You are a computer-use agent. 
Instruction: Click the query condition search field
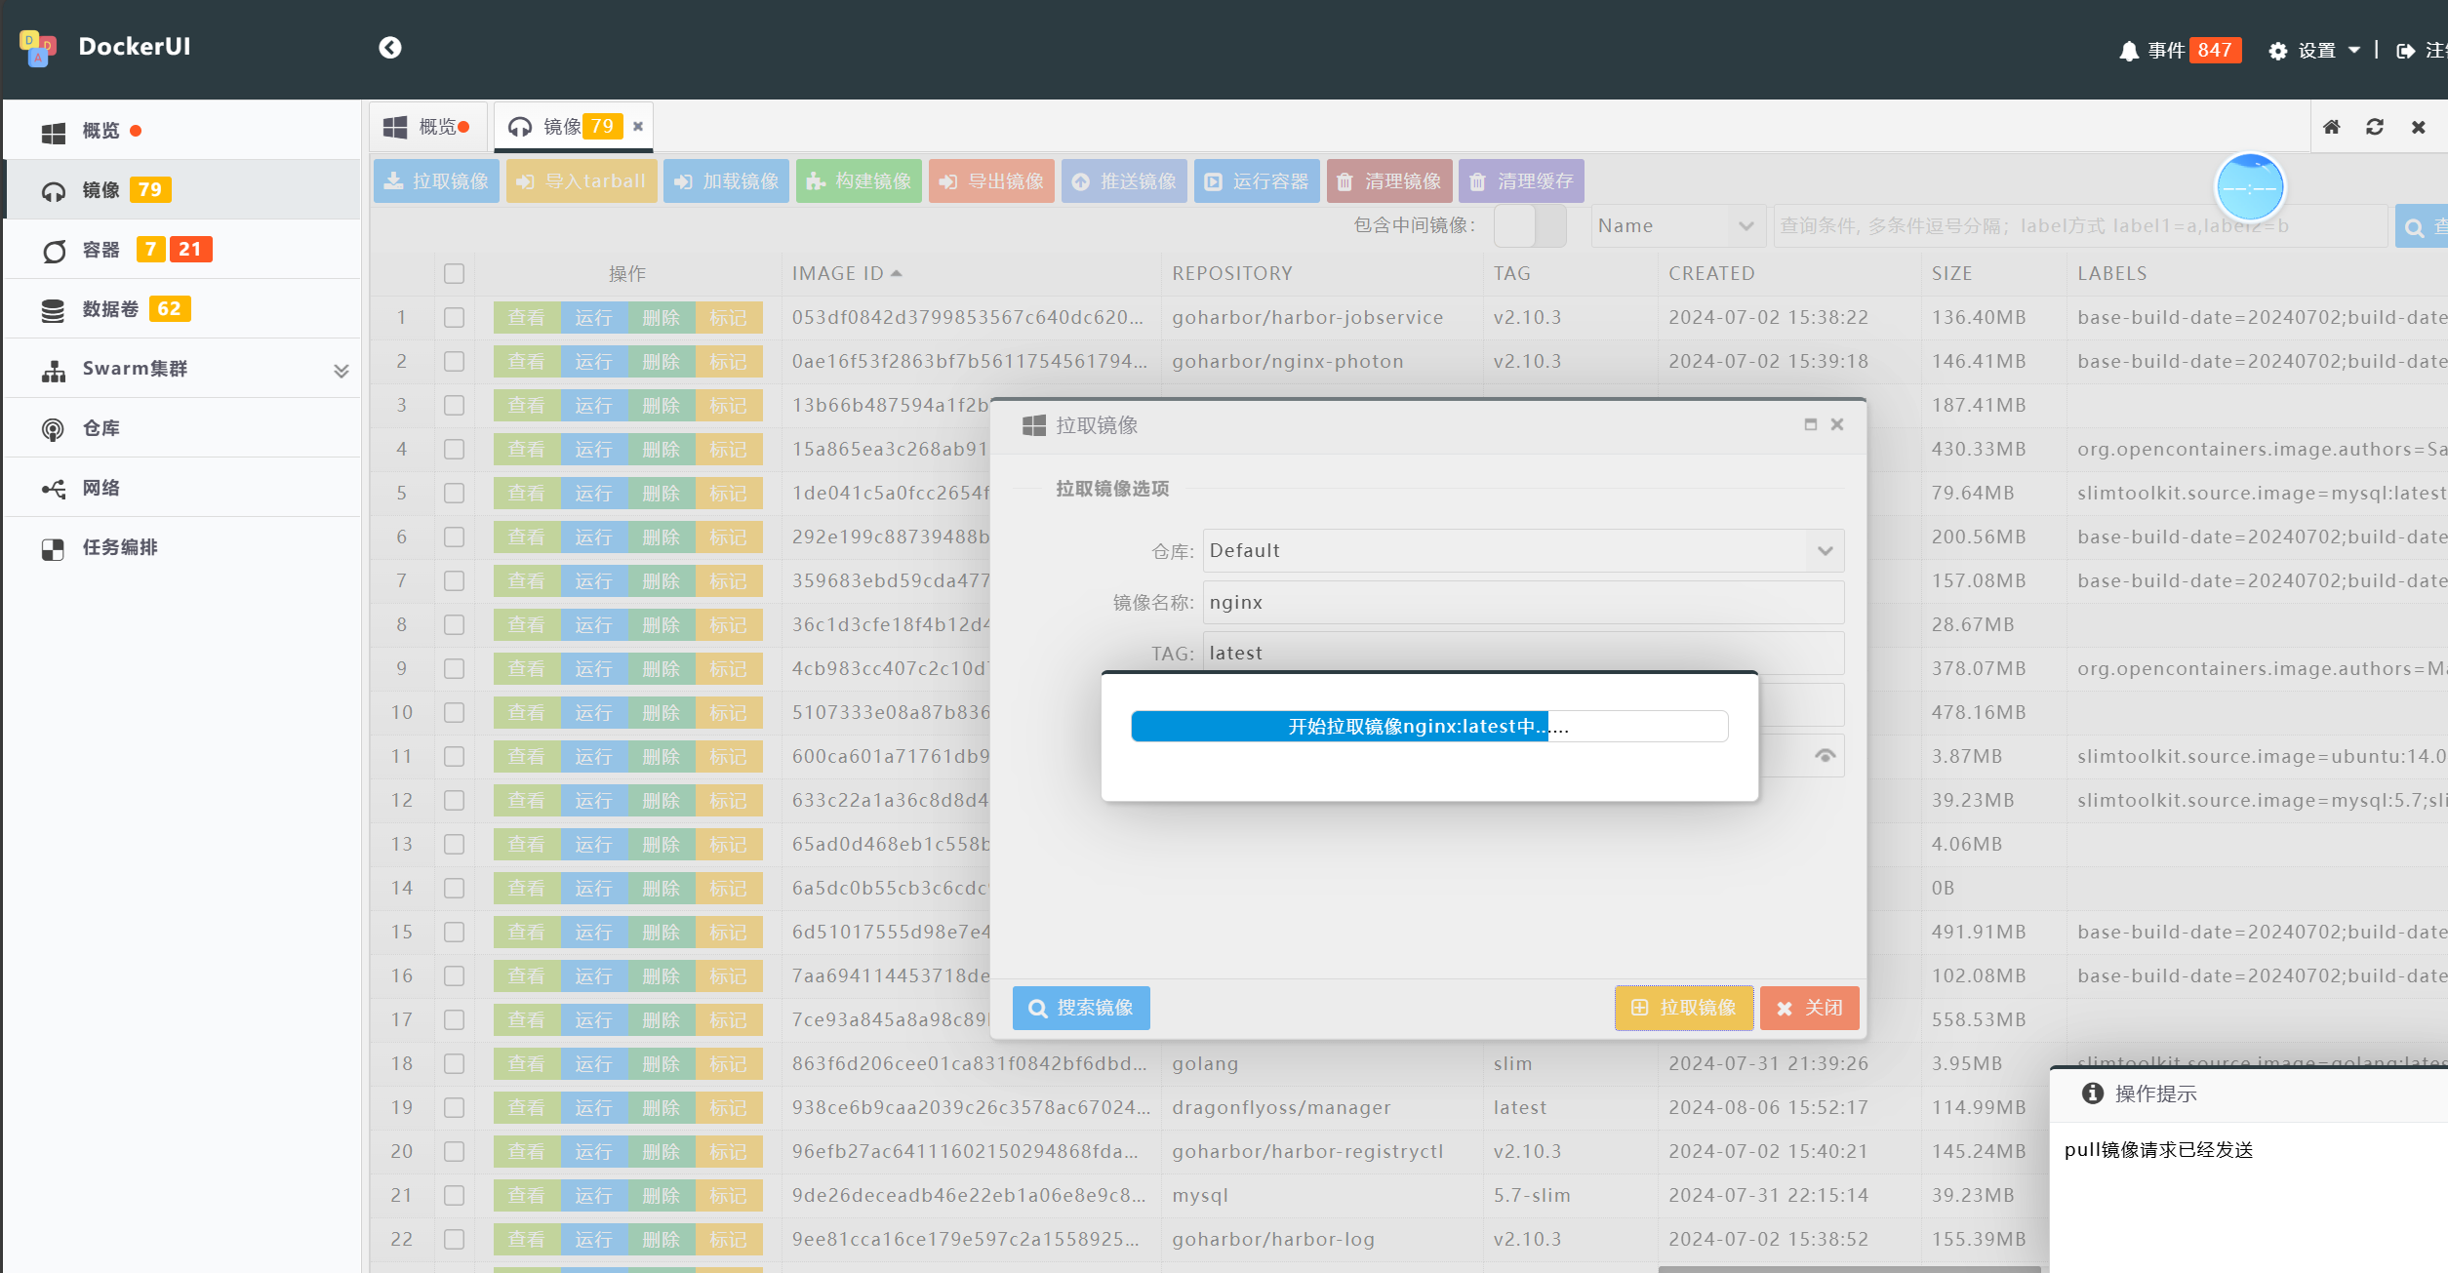pos(2079,226)
